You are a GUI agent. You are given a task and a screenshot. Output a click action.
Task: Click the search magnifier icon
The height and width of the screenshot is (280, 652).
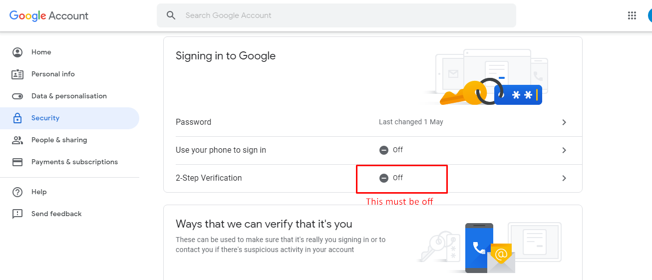(x=171, y=15)
